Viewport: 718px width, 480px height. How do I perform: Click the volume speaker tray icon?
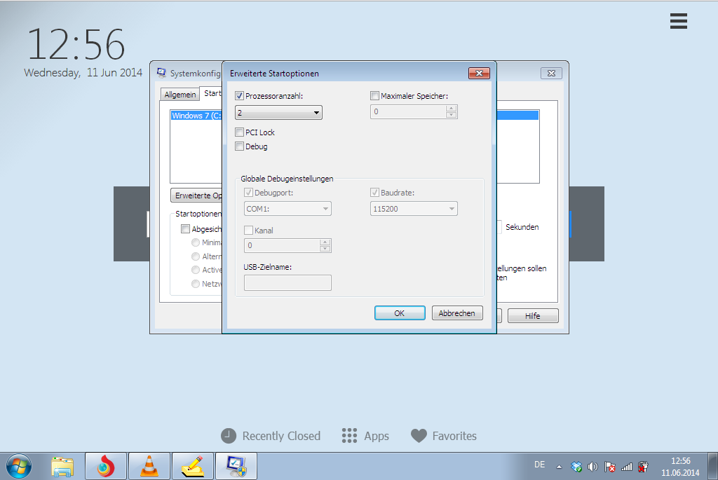click(593, 467)
